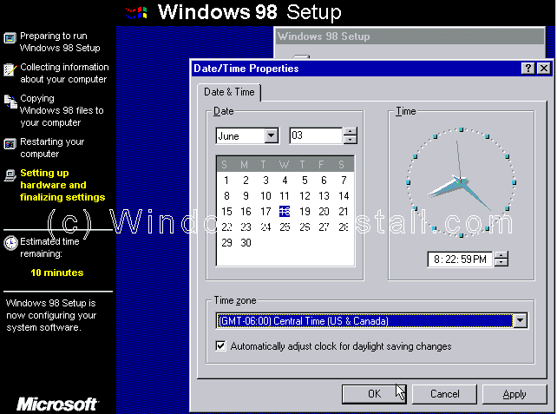
Task: Click the Apply button
Action: 514,394
